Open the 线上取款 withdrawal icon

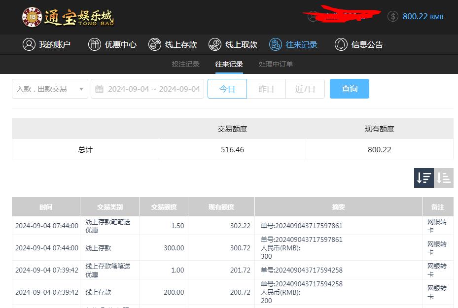point(215,44)
